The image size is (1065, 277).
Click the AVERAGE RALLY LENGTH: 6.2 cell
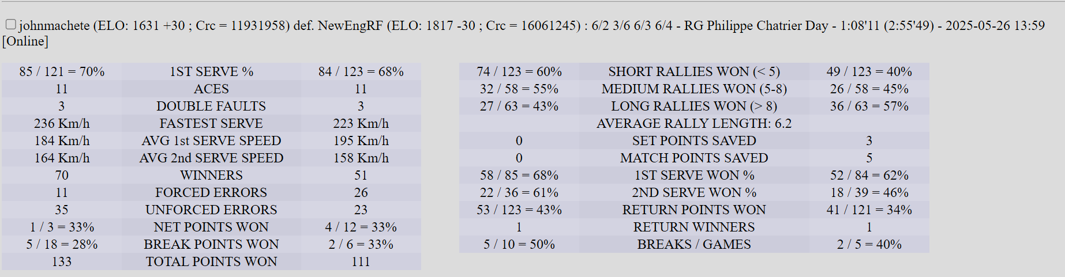click(694, 123)
